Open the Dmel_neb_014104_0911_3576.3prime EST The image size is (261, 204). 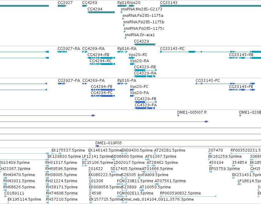(125, 202)
